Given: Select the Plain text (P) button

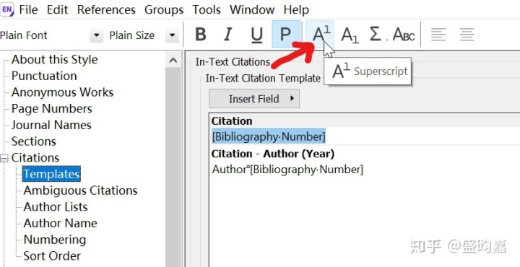Looking at the screenshot, I should click(x=285, y=35).
